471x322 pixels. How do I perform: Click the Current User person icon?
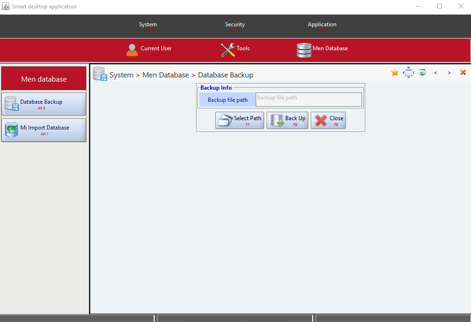(133, 50)
